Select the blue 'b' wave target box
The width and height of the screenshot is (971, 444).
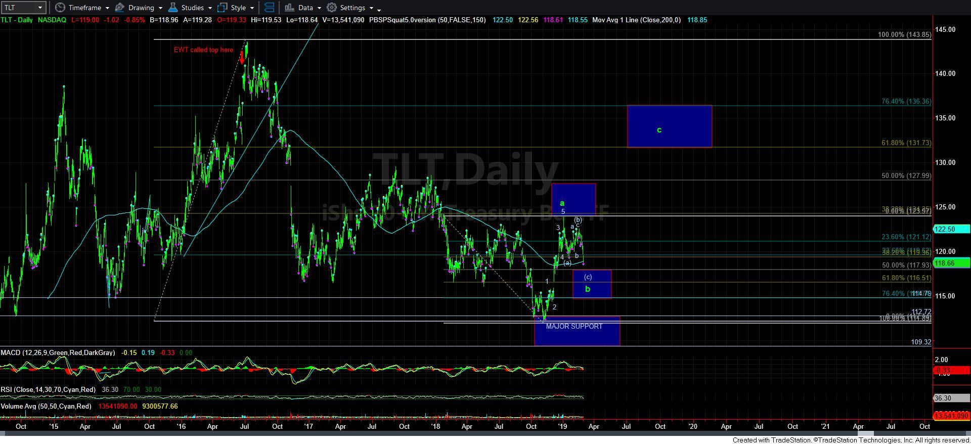click(592, 284)
